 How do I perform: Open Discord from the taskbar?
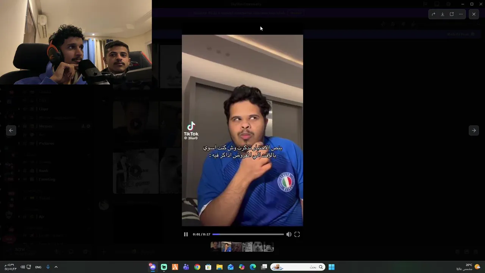(153, 267)
